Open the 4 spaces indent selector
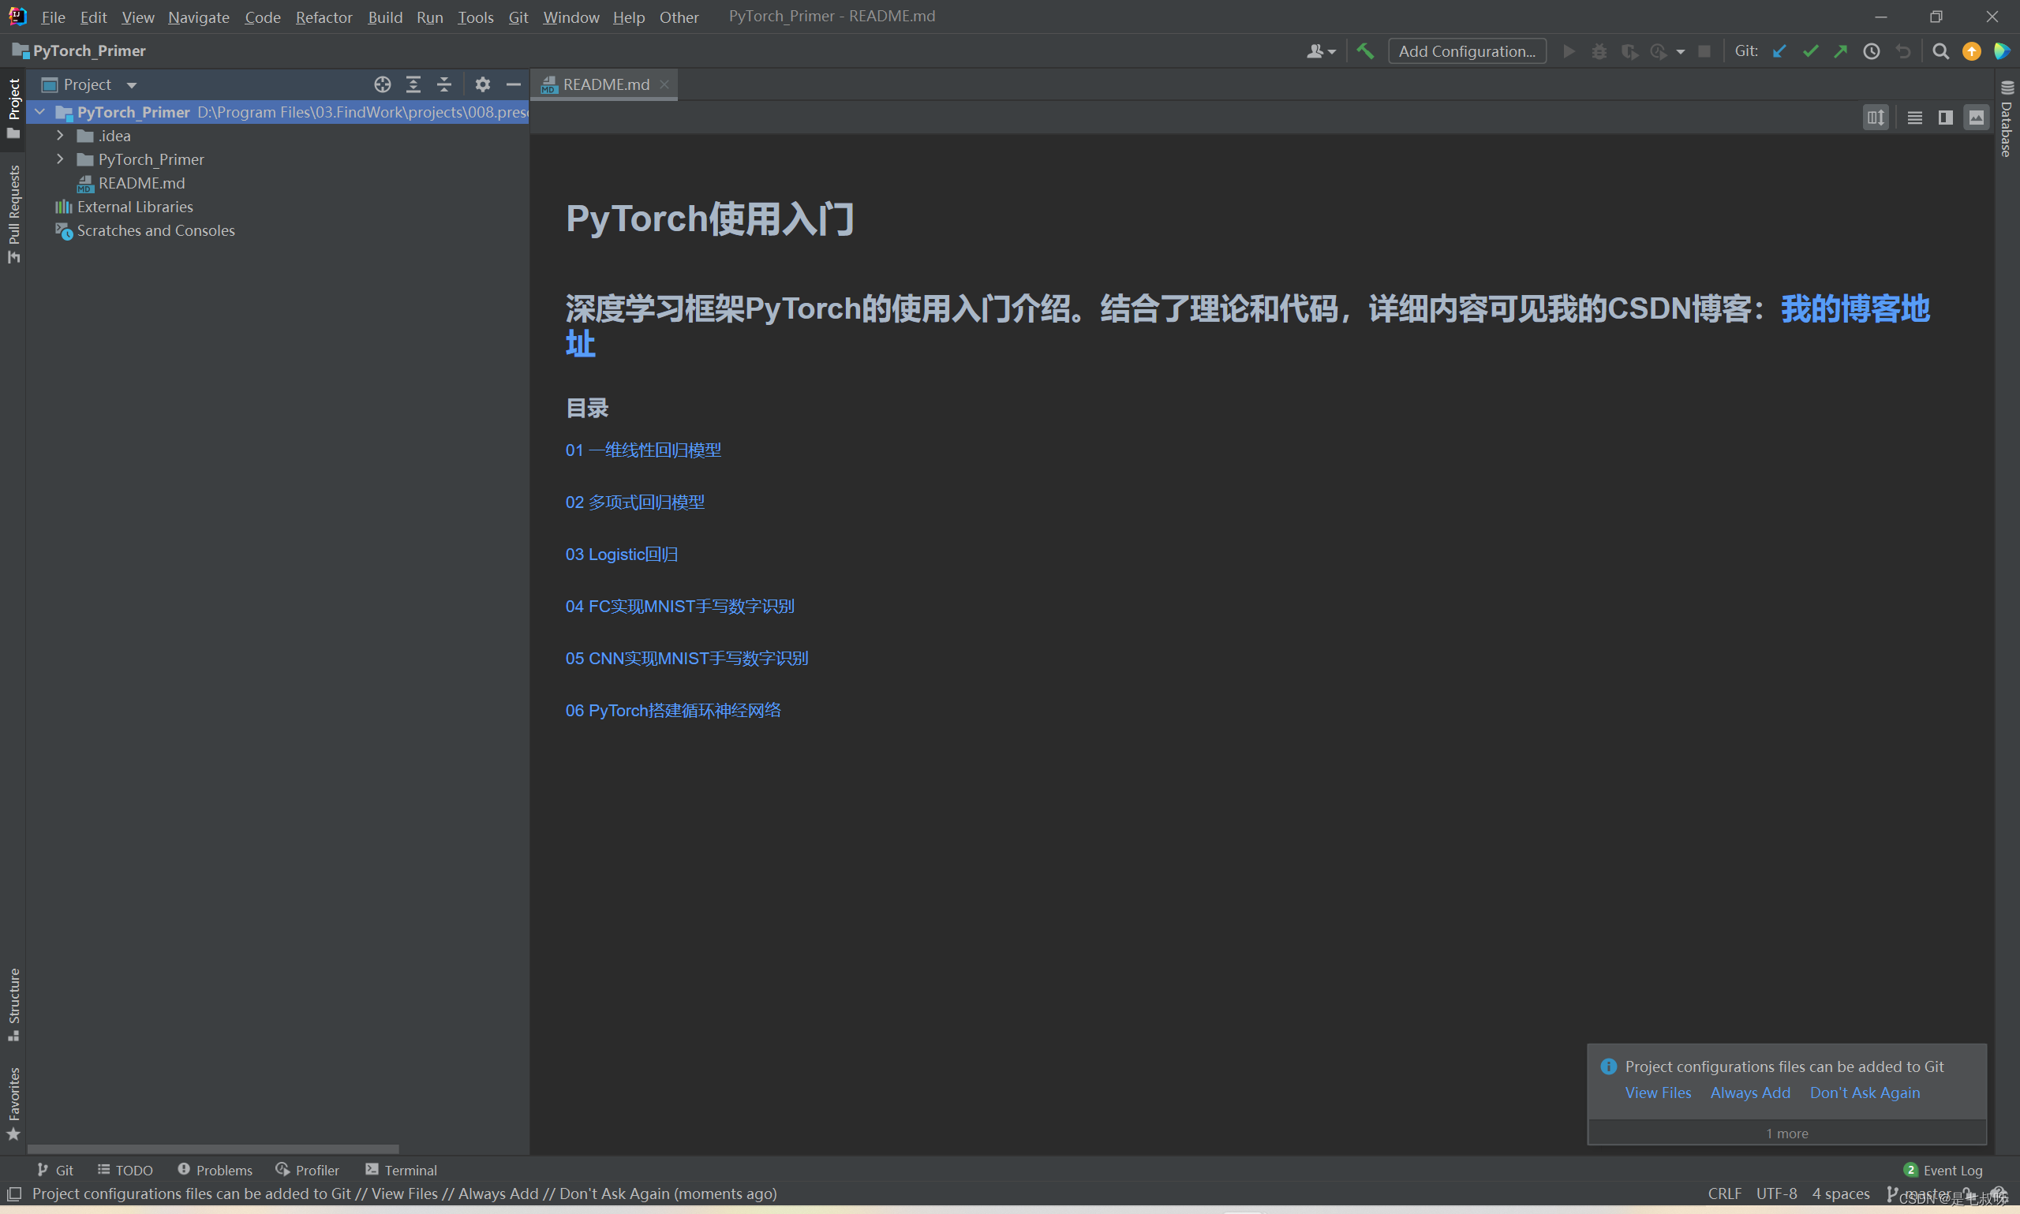The height and width of the screenshot is (1214, 2020). tap(1841, 1193)
